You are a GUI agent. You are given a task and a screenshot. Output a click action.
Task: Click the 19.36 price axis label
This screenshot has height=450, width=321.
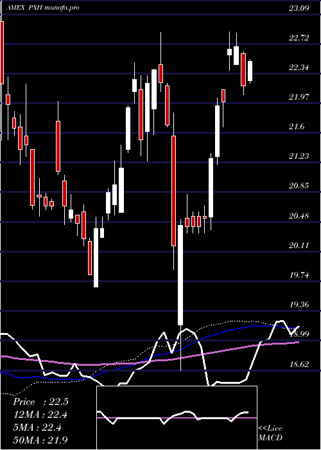pos(299,305)
